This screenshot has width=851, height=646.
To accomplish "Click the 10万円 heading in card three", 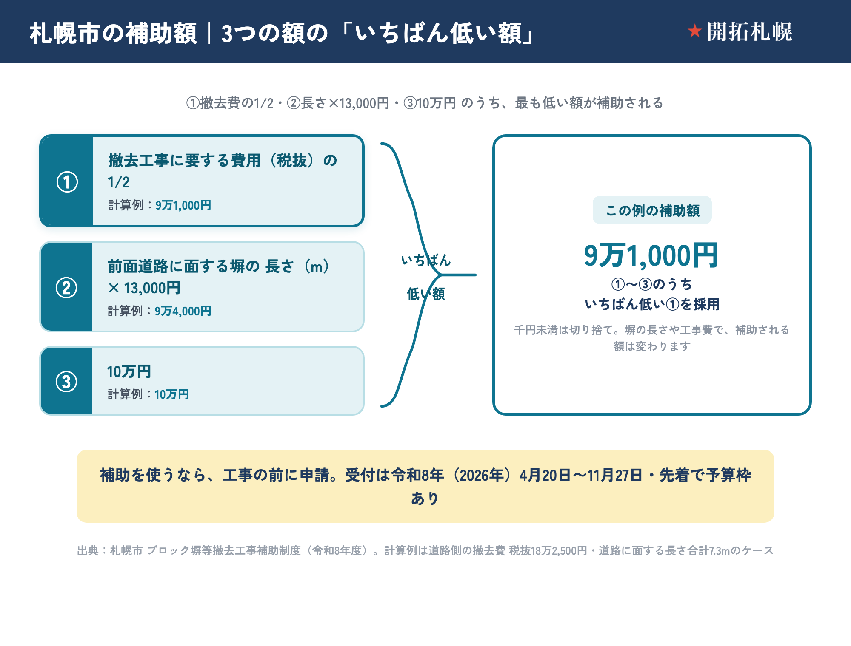I will [x=129, y=371].
